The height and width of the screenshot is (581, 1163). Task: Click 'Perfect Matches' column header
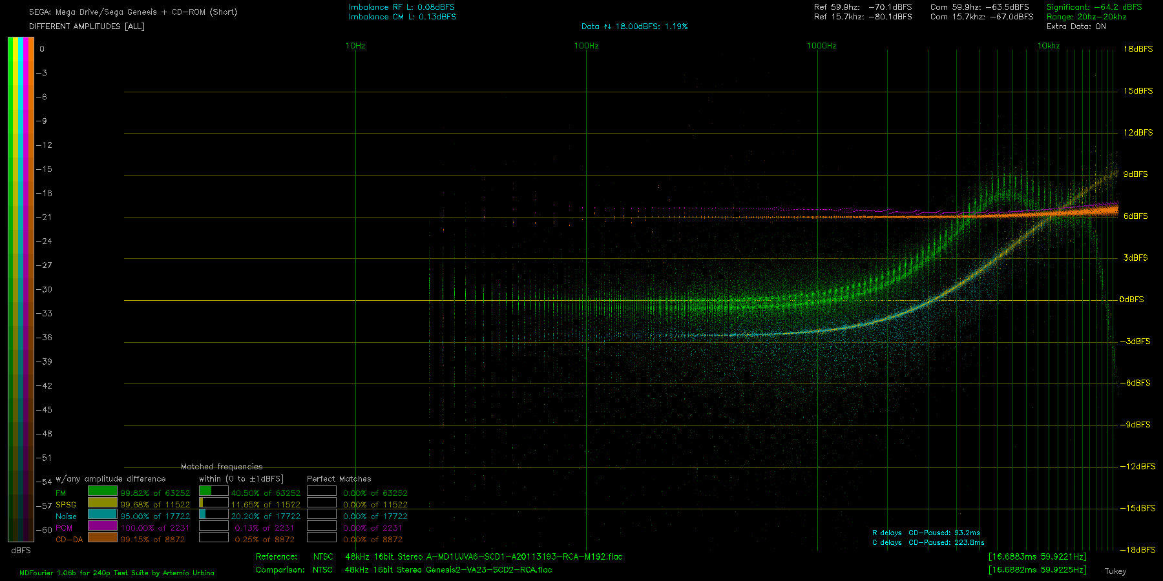coord(339,479)
